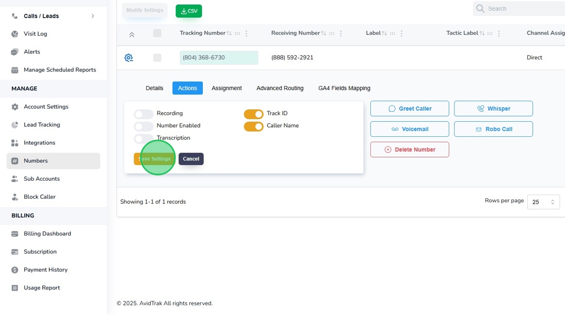This screenshot has width=565, height=315.
Task: Click the Cancel button
Action: 191,159
